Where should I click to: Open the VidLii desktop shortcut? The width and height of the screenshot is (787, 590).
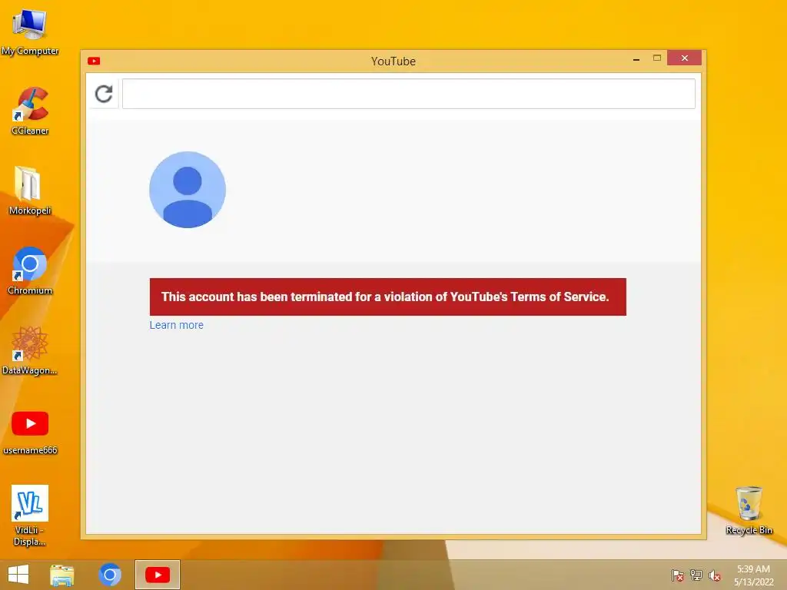(x=30, y=515)
